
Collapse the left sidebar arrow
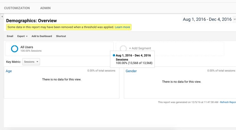(x=2, y=16)
